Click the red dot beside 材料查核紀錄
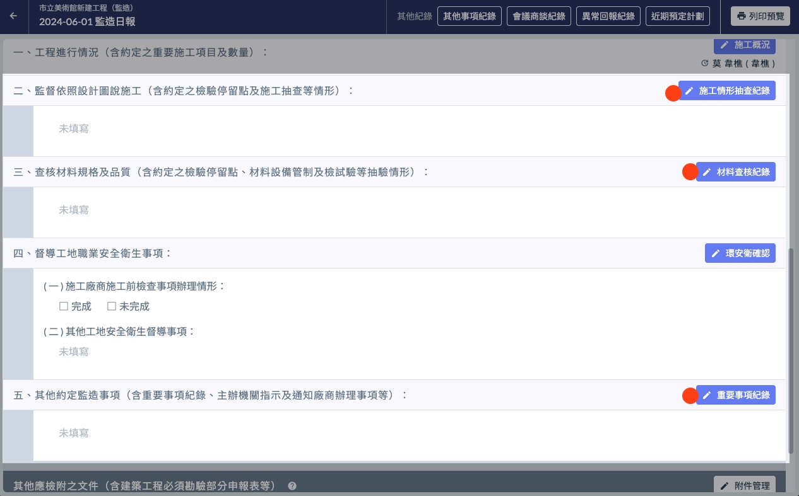The image size is (799, 496). [690, 171]
